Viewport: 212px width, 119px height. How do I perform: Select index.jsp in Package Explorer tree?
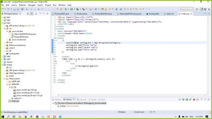14,101
